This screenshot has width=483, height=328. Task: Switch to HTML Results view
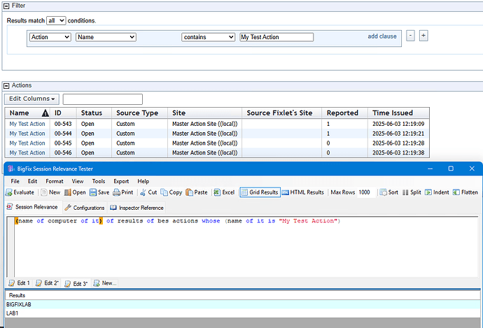point(303,192)
